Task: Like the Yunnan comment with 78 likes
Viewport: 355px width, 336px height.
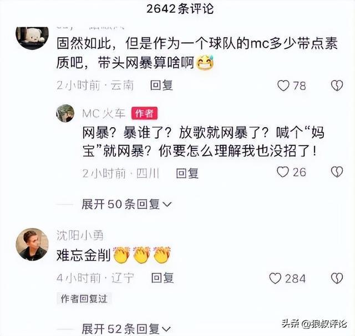Action: point(283,86)
